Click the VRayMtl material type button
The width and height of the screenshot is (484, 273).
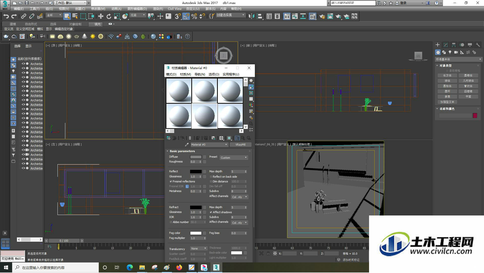point(240,145)
